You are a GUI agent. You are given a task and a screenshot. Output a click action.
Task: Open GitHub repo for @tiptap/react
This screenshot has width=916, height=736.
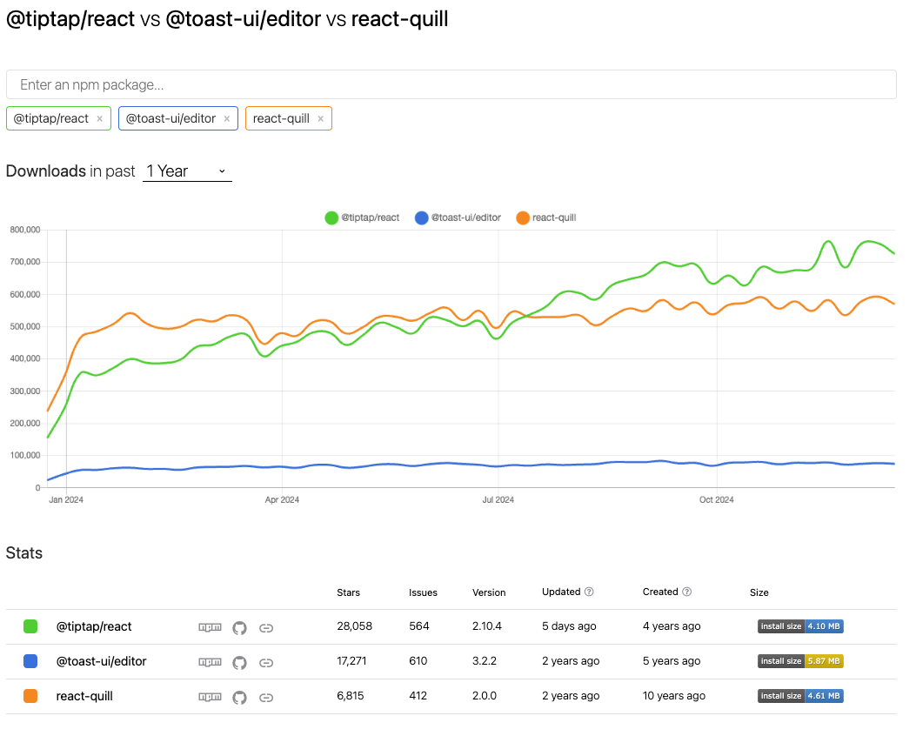[239, 628]
